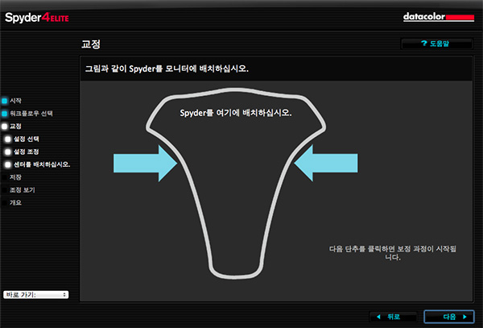Click the cyan indicator beside 시작

4,101
